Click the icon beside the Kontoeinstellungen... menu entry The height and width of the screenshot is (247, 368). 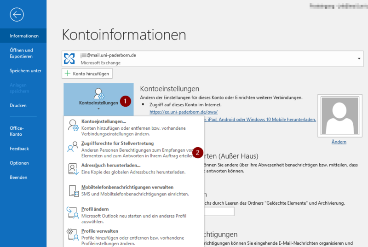[x=73, y=125]
